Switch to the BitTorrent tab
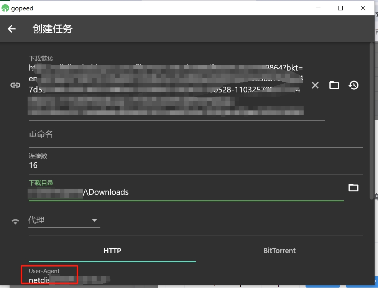The image size is (378, 288). click(x=279, y=251)
